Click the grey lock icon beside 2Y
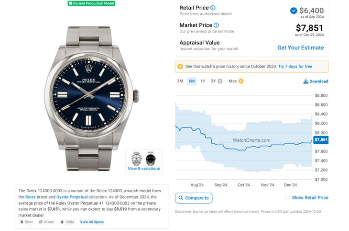Image resolution: width=349 pixels, height=231 pixels. (x=220, y=81)
